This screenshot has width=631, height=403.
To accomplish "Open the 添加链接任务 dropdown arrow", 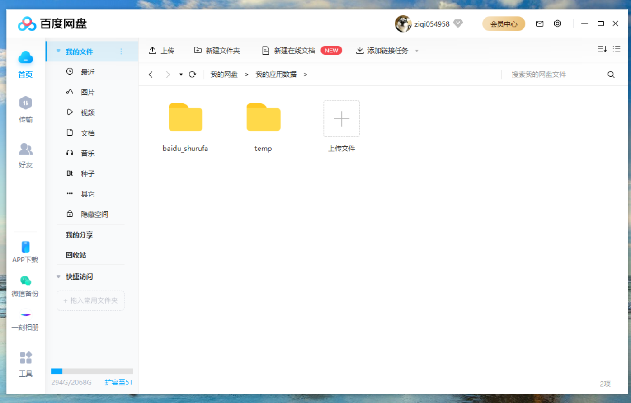I will 417,51.
